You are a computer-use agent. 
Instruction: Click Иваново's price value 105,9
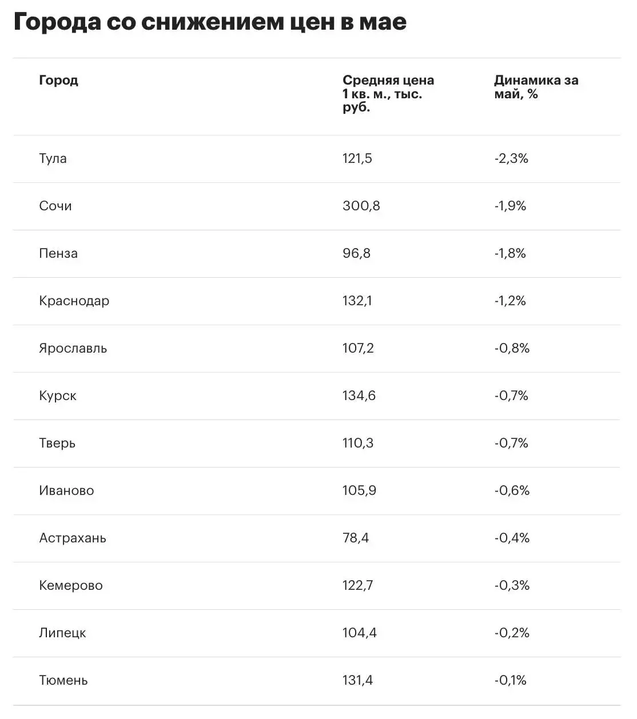pos(360,490)
